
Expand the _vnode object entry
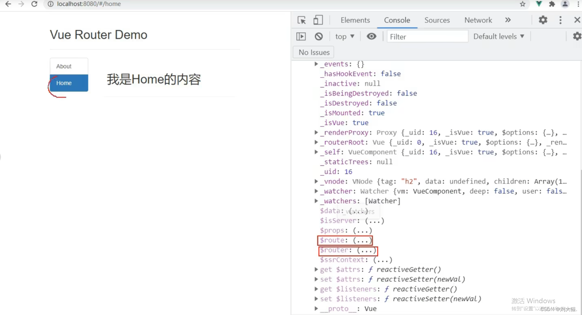point(316,181)
